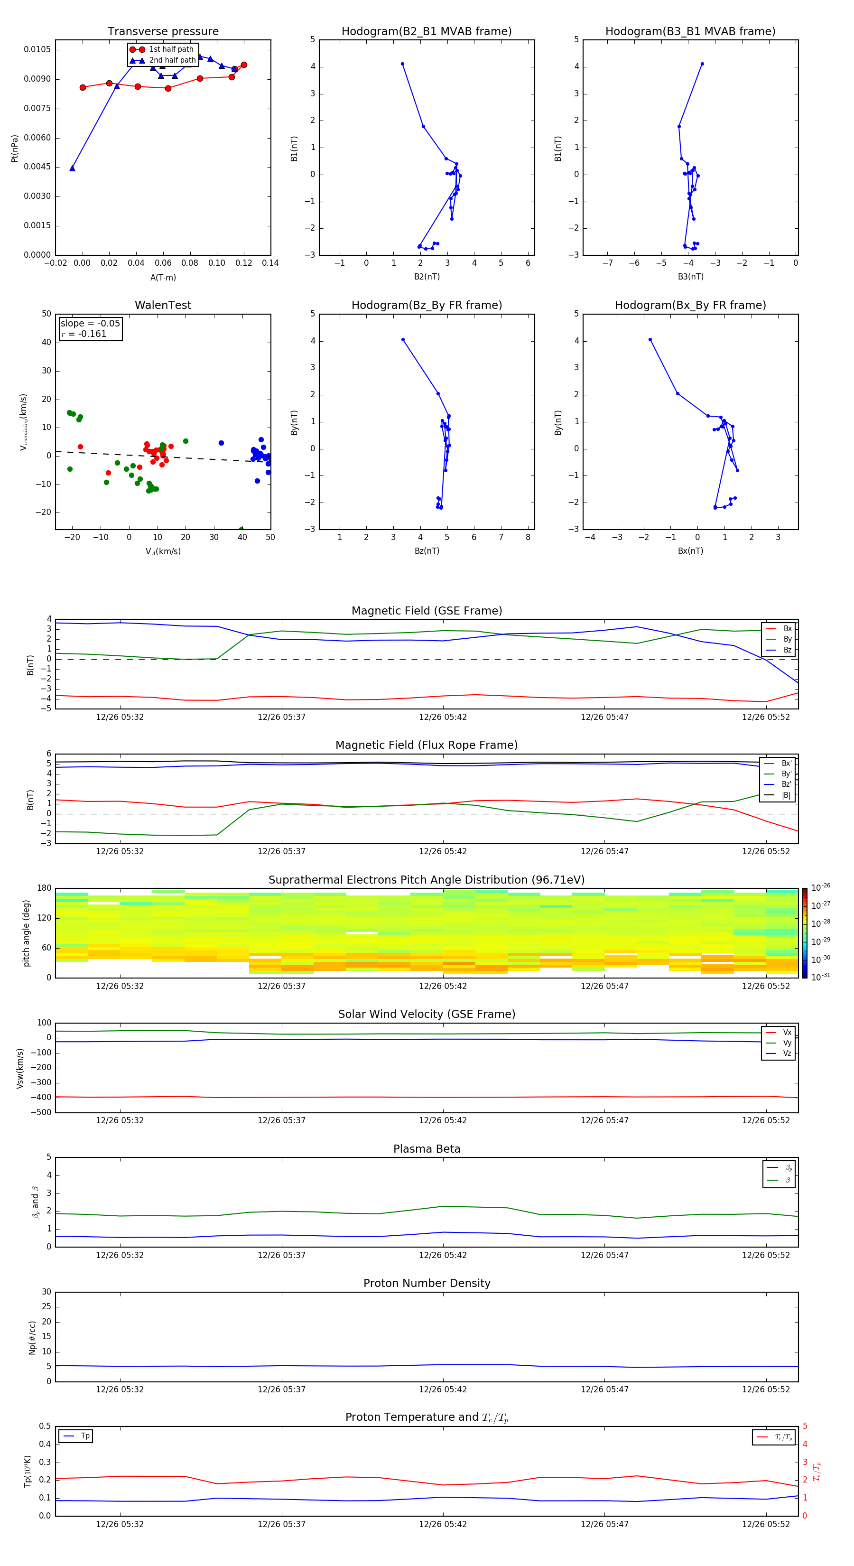Click the "Solar Wind Velocity (GSE Frame)" title
This screenshot has height=1566, width=854.
point(427,1014)
